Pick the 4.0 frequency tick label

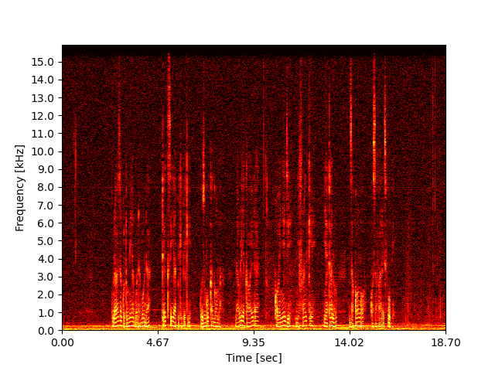46,259
